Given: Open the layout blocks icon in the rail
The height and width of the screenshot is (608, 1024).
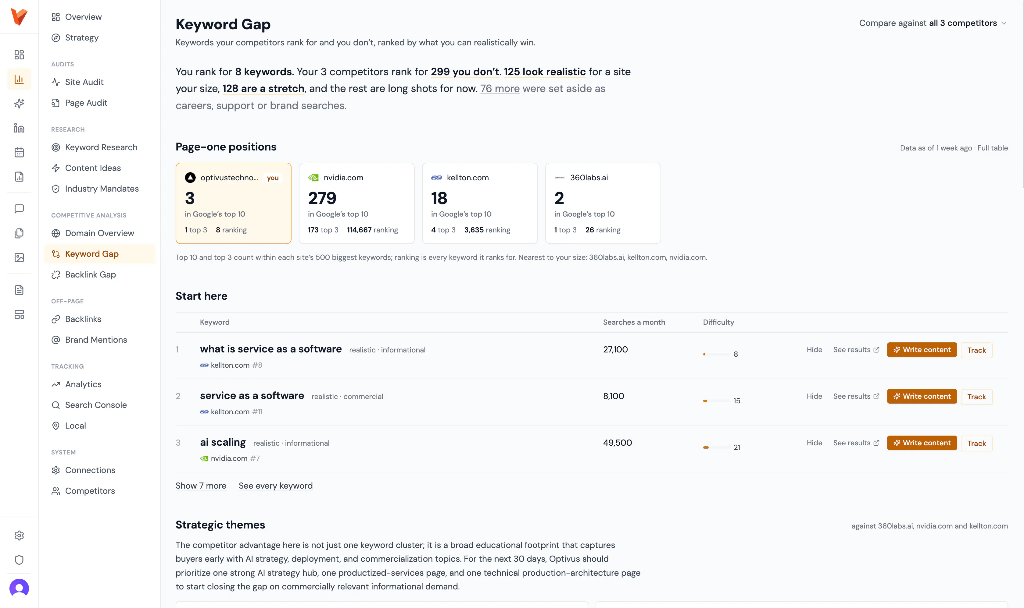Looking at the screenshot, I should pyautogui.click(x=19, y=314).
